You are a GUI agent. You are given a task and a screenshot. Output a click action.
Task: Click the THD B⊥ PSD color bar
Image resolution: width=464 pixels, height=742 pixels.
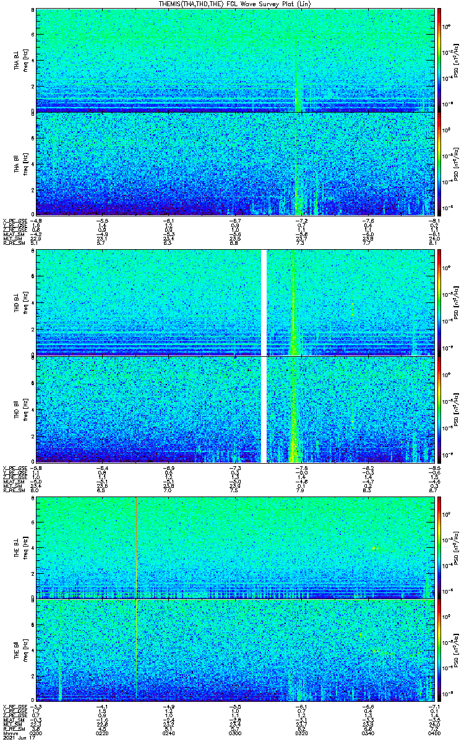[439, 303]
